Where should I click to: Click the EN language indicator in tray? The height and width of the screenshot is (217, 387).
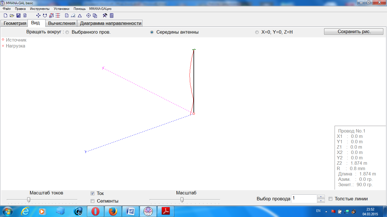318,211
